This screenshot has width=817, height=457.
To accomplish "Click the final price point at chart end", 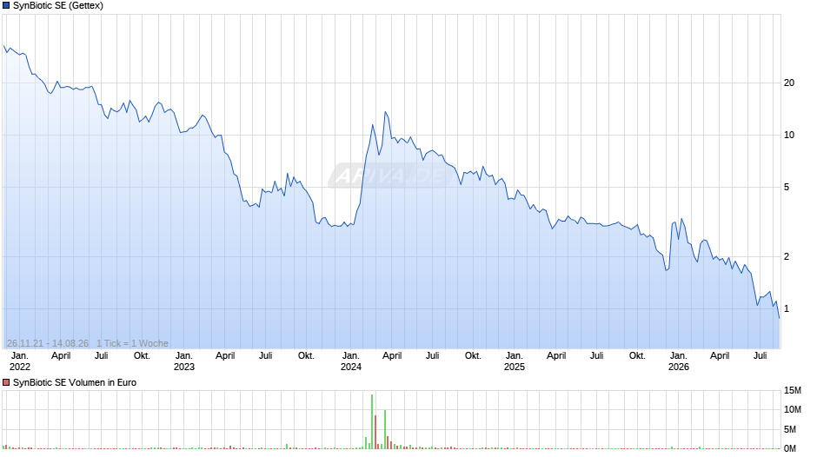I will [779, 317].
